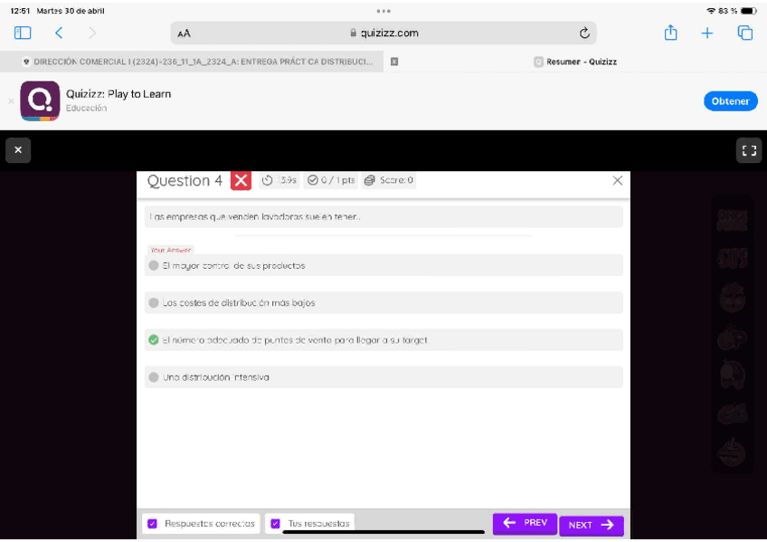Go to previous question with PREV
The width and height of the screenshot is (767, 542).
[x=525, y=523]
